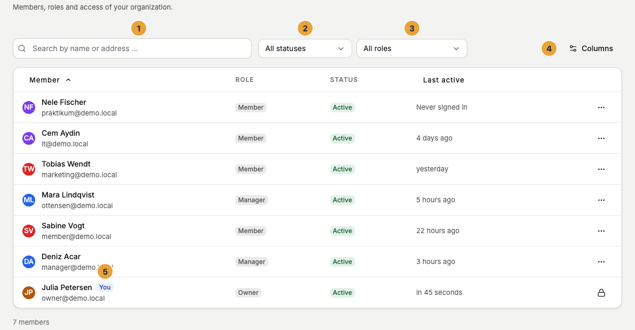Click the 7 members count text
635x330 pixels.
31,323
